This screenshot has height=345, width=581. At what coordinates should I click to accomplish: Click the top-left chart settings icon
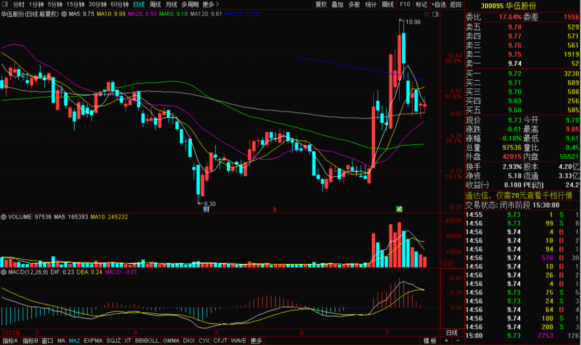click(4, 4)
